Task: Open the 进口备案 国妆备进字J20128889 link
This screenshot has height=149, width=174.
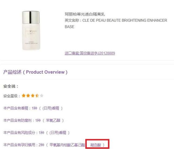Action: click(x=90, y=53)
